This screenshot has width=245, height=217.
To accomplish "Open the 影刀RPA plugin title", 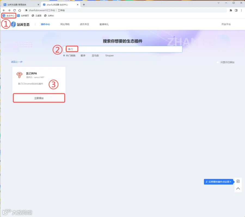I will (x=32, y=73).
